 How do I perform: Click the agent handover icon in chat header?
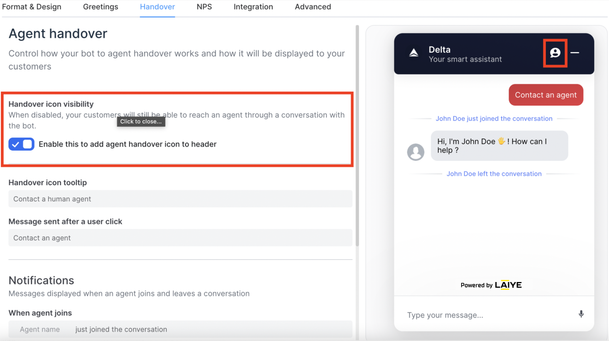click(555, 53)
